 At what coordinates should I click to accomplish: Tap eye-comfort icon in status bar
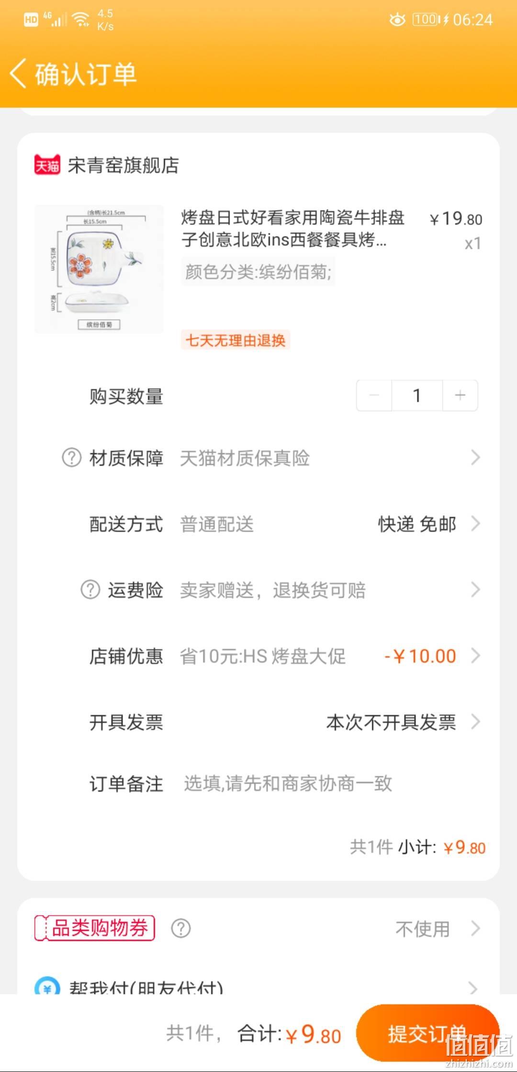coord(397,20)
